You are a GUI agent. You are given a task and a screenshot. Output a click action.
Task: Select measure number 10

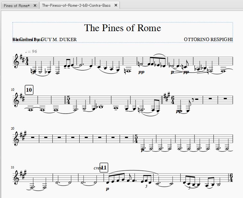pos(13,90)
